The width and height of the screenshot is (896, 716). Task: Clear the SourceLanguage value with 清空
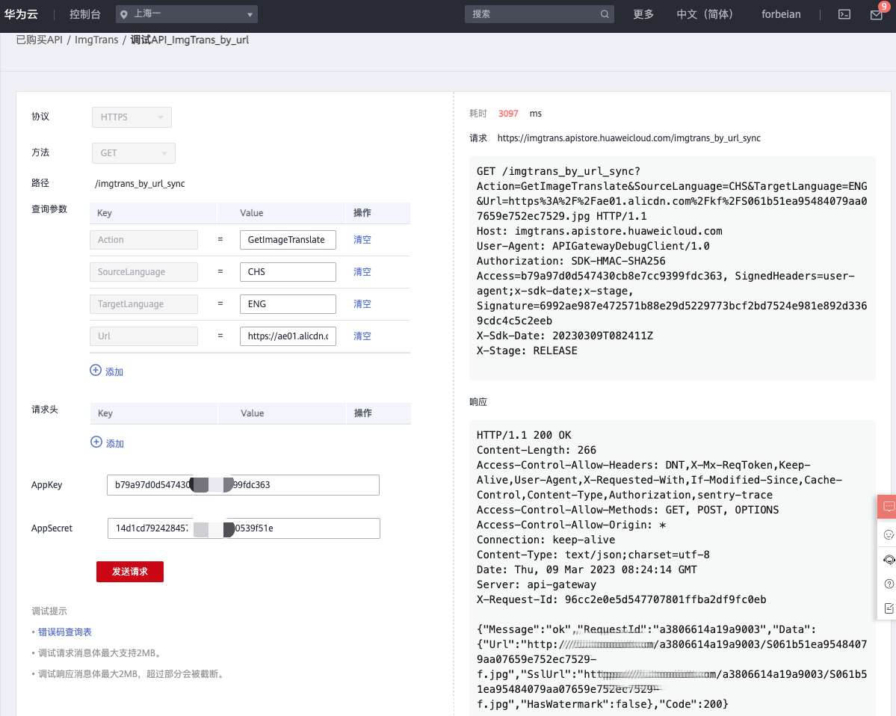(362, 272)
